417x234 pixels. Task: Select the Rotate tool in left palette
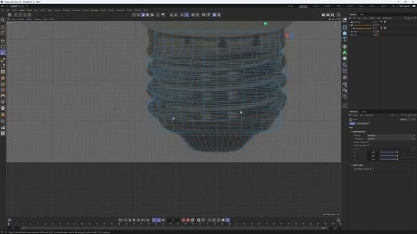pyautogui.click(x=3, y=47)
